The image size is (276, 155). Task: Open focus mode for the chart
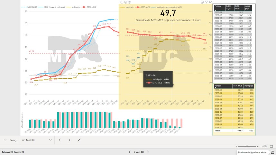tap(211, 2)
